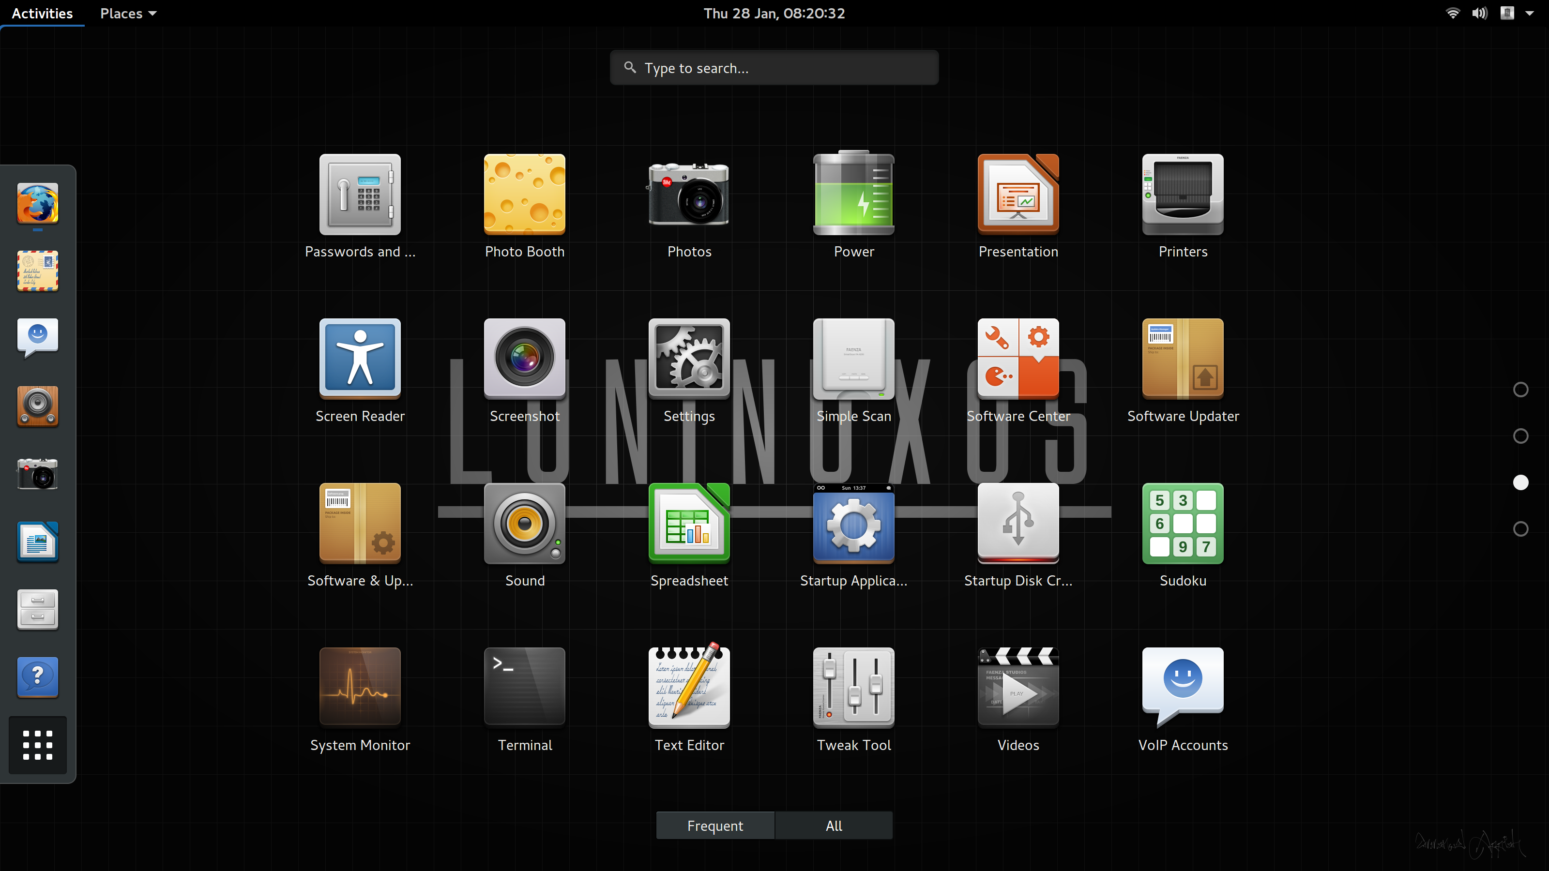This screenshot has height=871, width=1549.
Task: Open Help from the dash
Action: 37,677
